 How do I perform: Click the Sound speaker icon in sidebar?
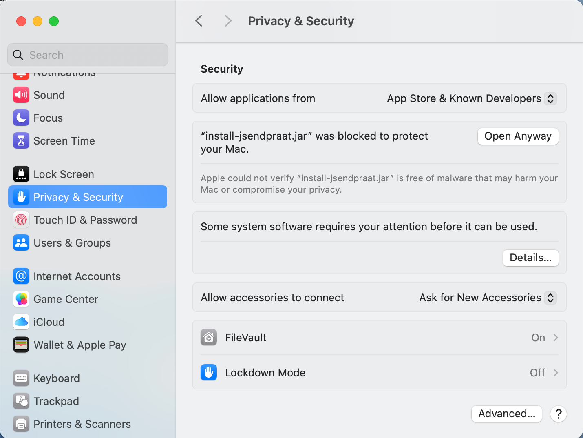21,95
